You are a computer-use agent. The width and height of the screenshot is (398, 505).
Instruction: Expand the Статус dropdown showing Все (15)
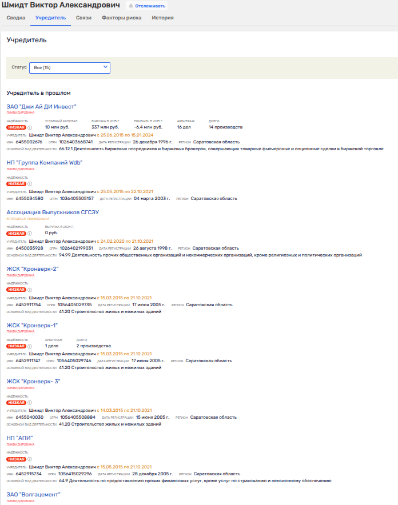69,67
